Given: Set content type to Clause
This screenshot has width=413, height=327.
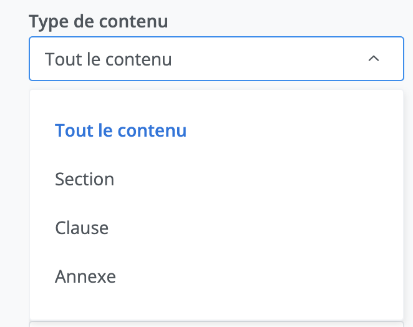Looking at the screenshot, I should (82, 228).
